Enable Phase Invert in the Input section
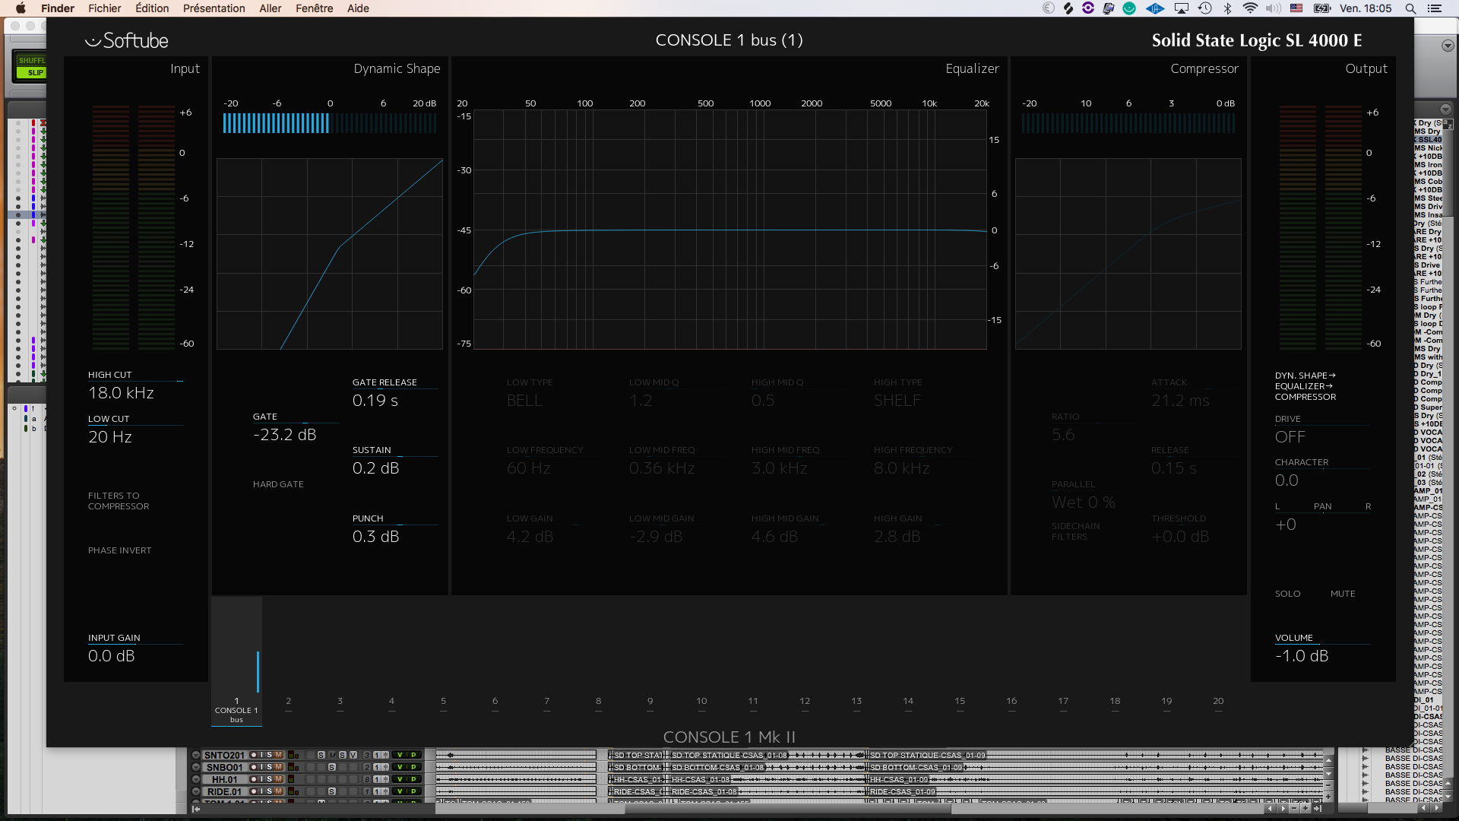1459x821 pixels. (x=120, y=550)
